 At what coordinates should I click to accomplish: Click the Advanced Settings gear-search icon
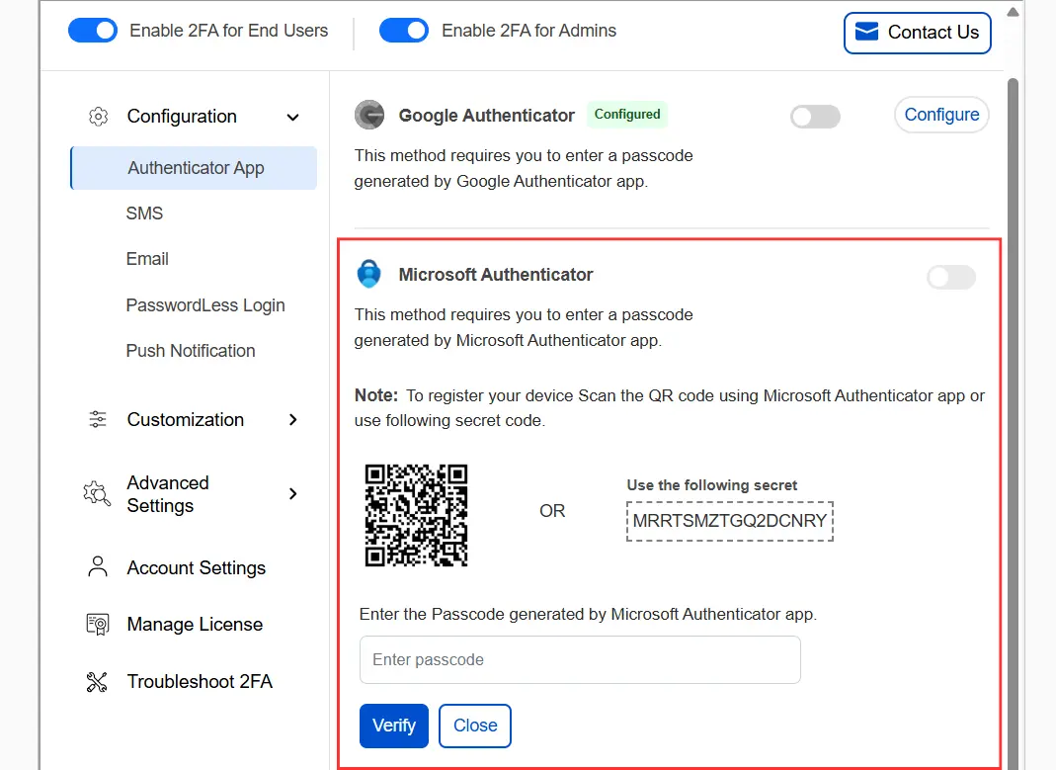pos(97,494)
